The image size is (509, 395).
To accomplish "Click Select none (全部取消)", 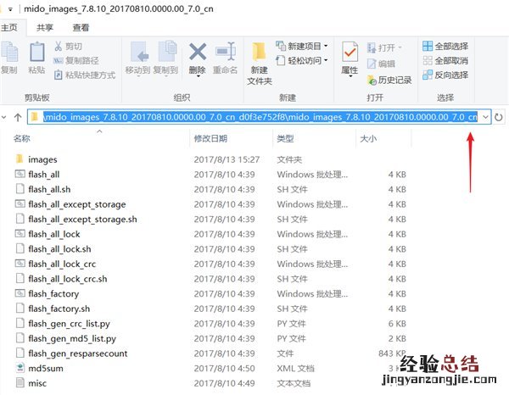I will click(445, 61).
